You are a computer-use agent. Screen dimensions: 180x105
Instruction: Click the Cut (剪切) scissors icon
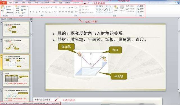click(7, 7)
